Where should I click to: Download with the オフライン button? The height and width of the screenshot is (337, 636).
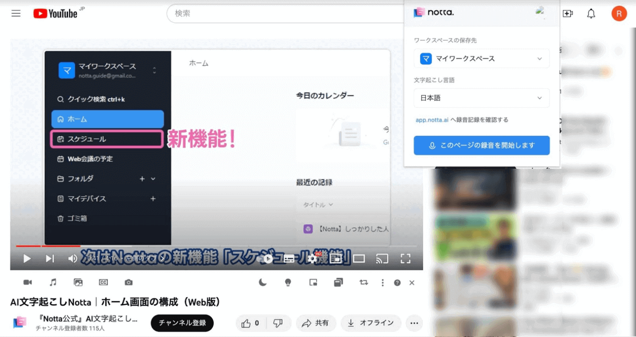pos(371,323)
